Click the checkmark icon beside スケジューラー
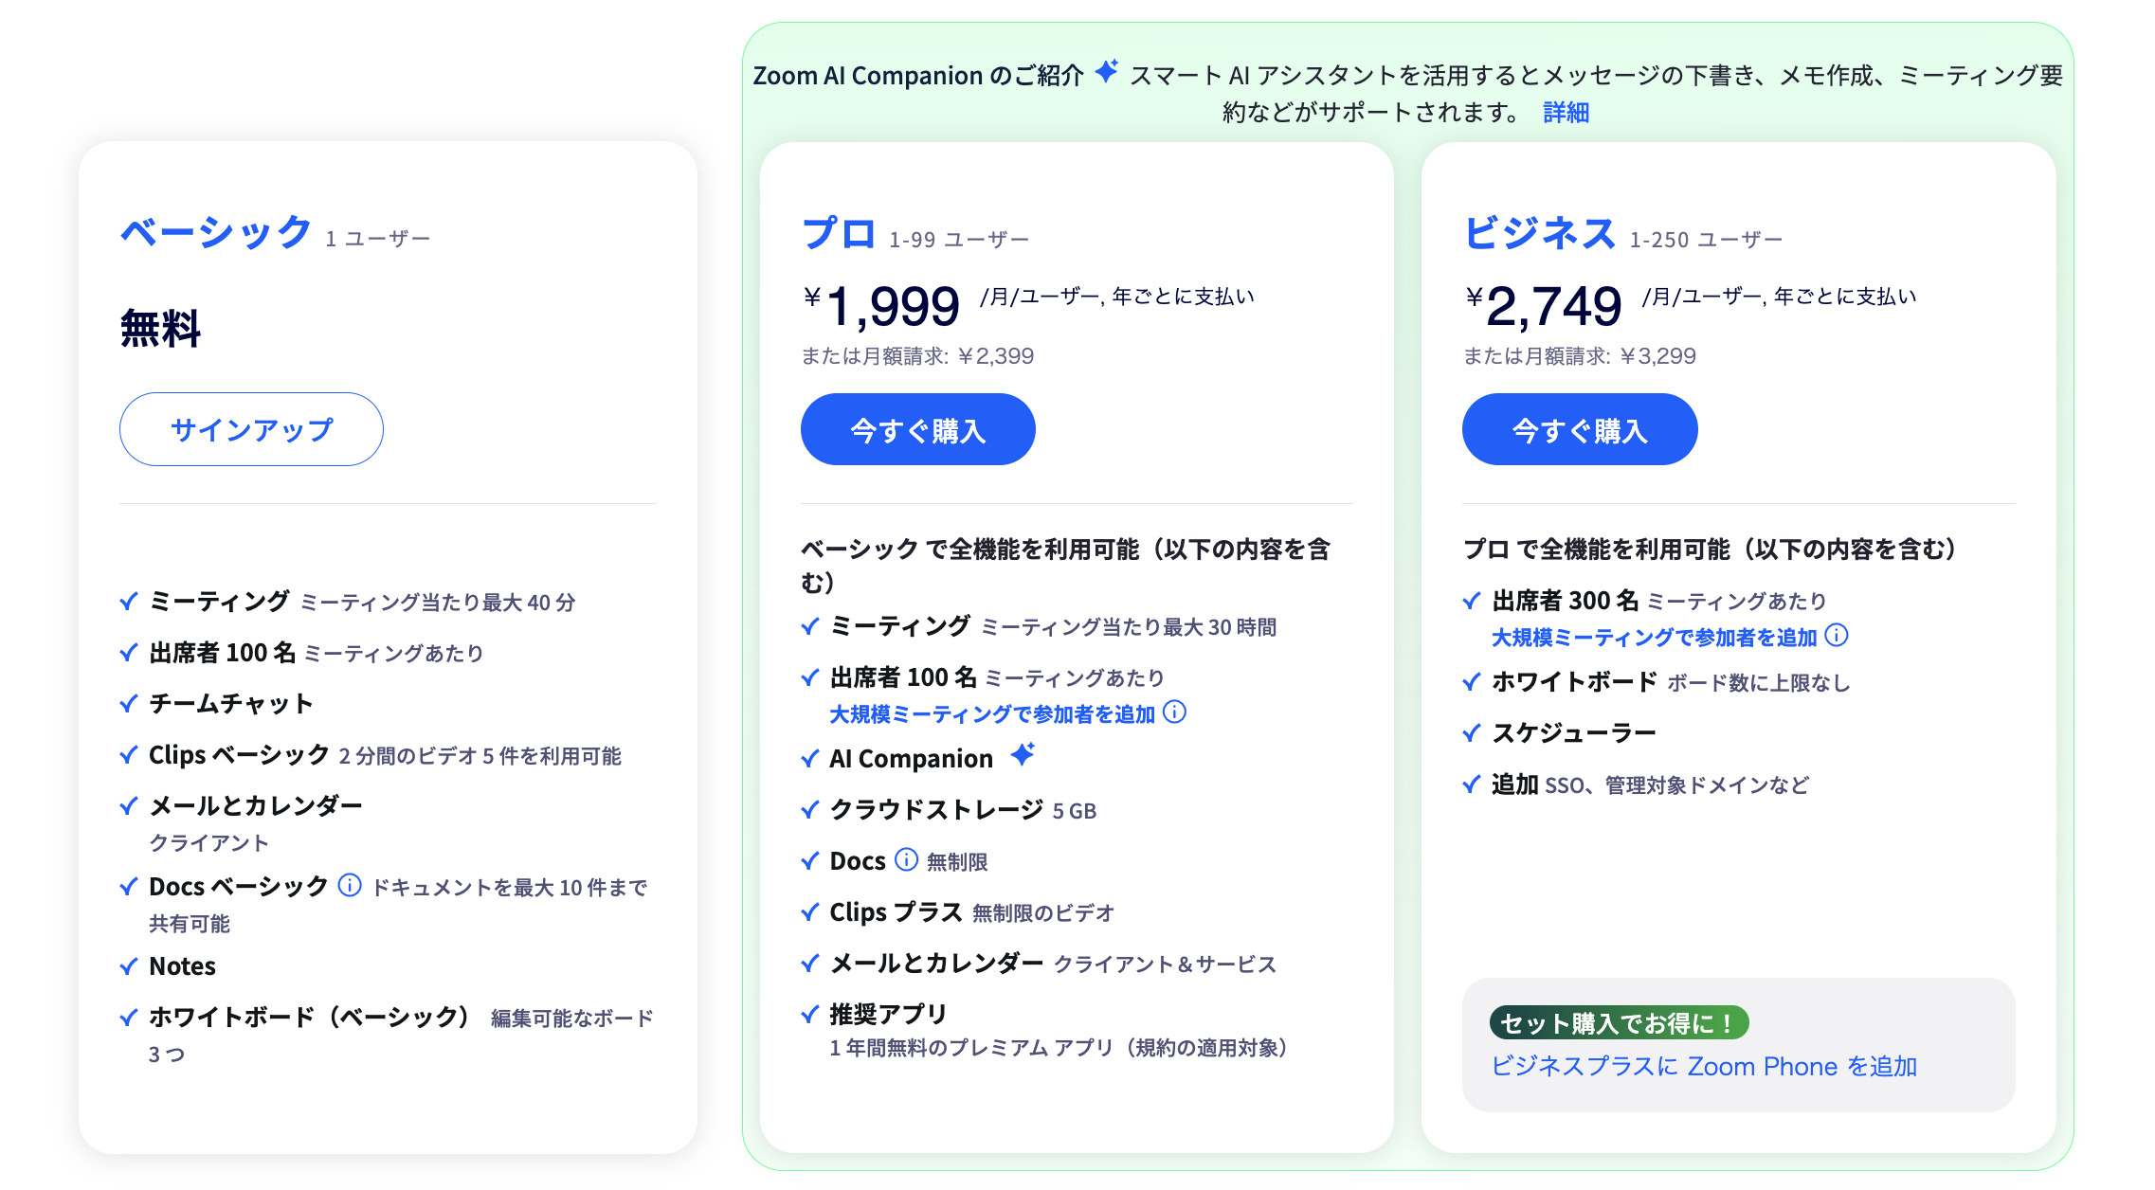The width and height of the screenshot is (2155, 1190). tap(1472, 733)
